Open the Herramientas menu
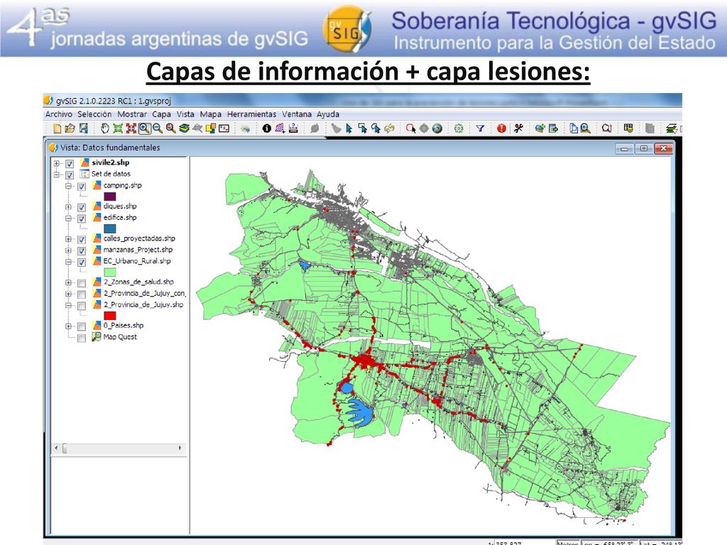Screen dimensions: 727x545 coord(252,114)
